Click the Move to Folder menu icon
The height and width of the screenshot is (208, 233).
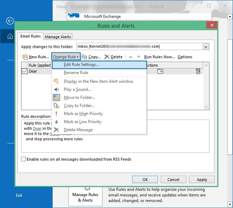coord(56,98)
